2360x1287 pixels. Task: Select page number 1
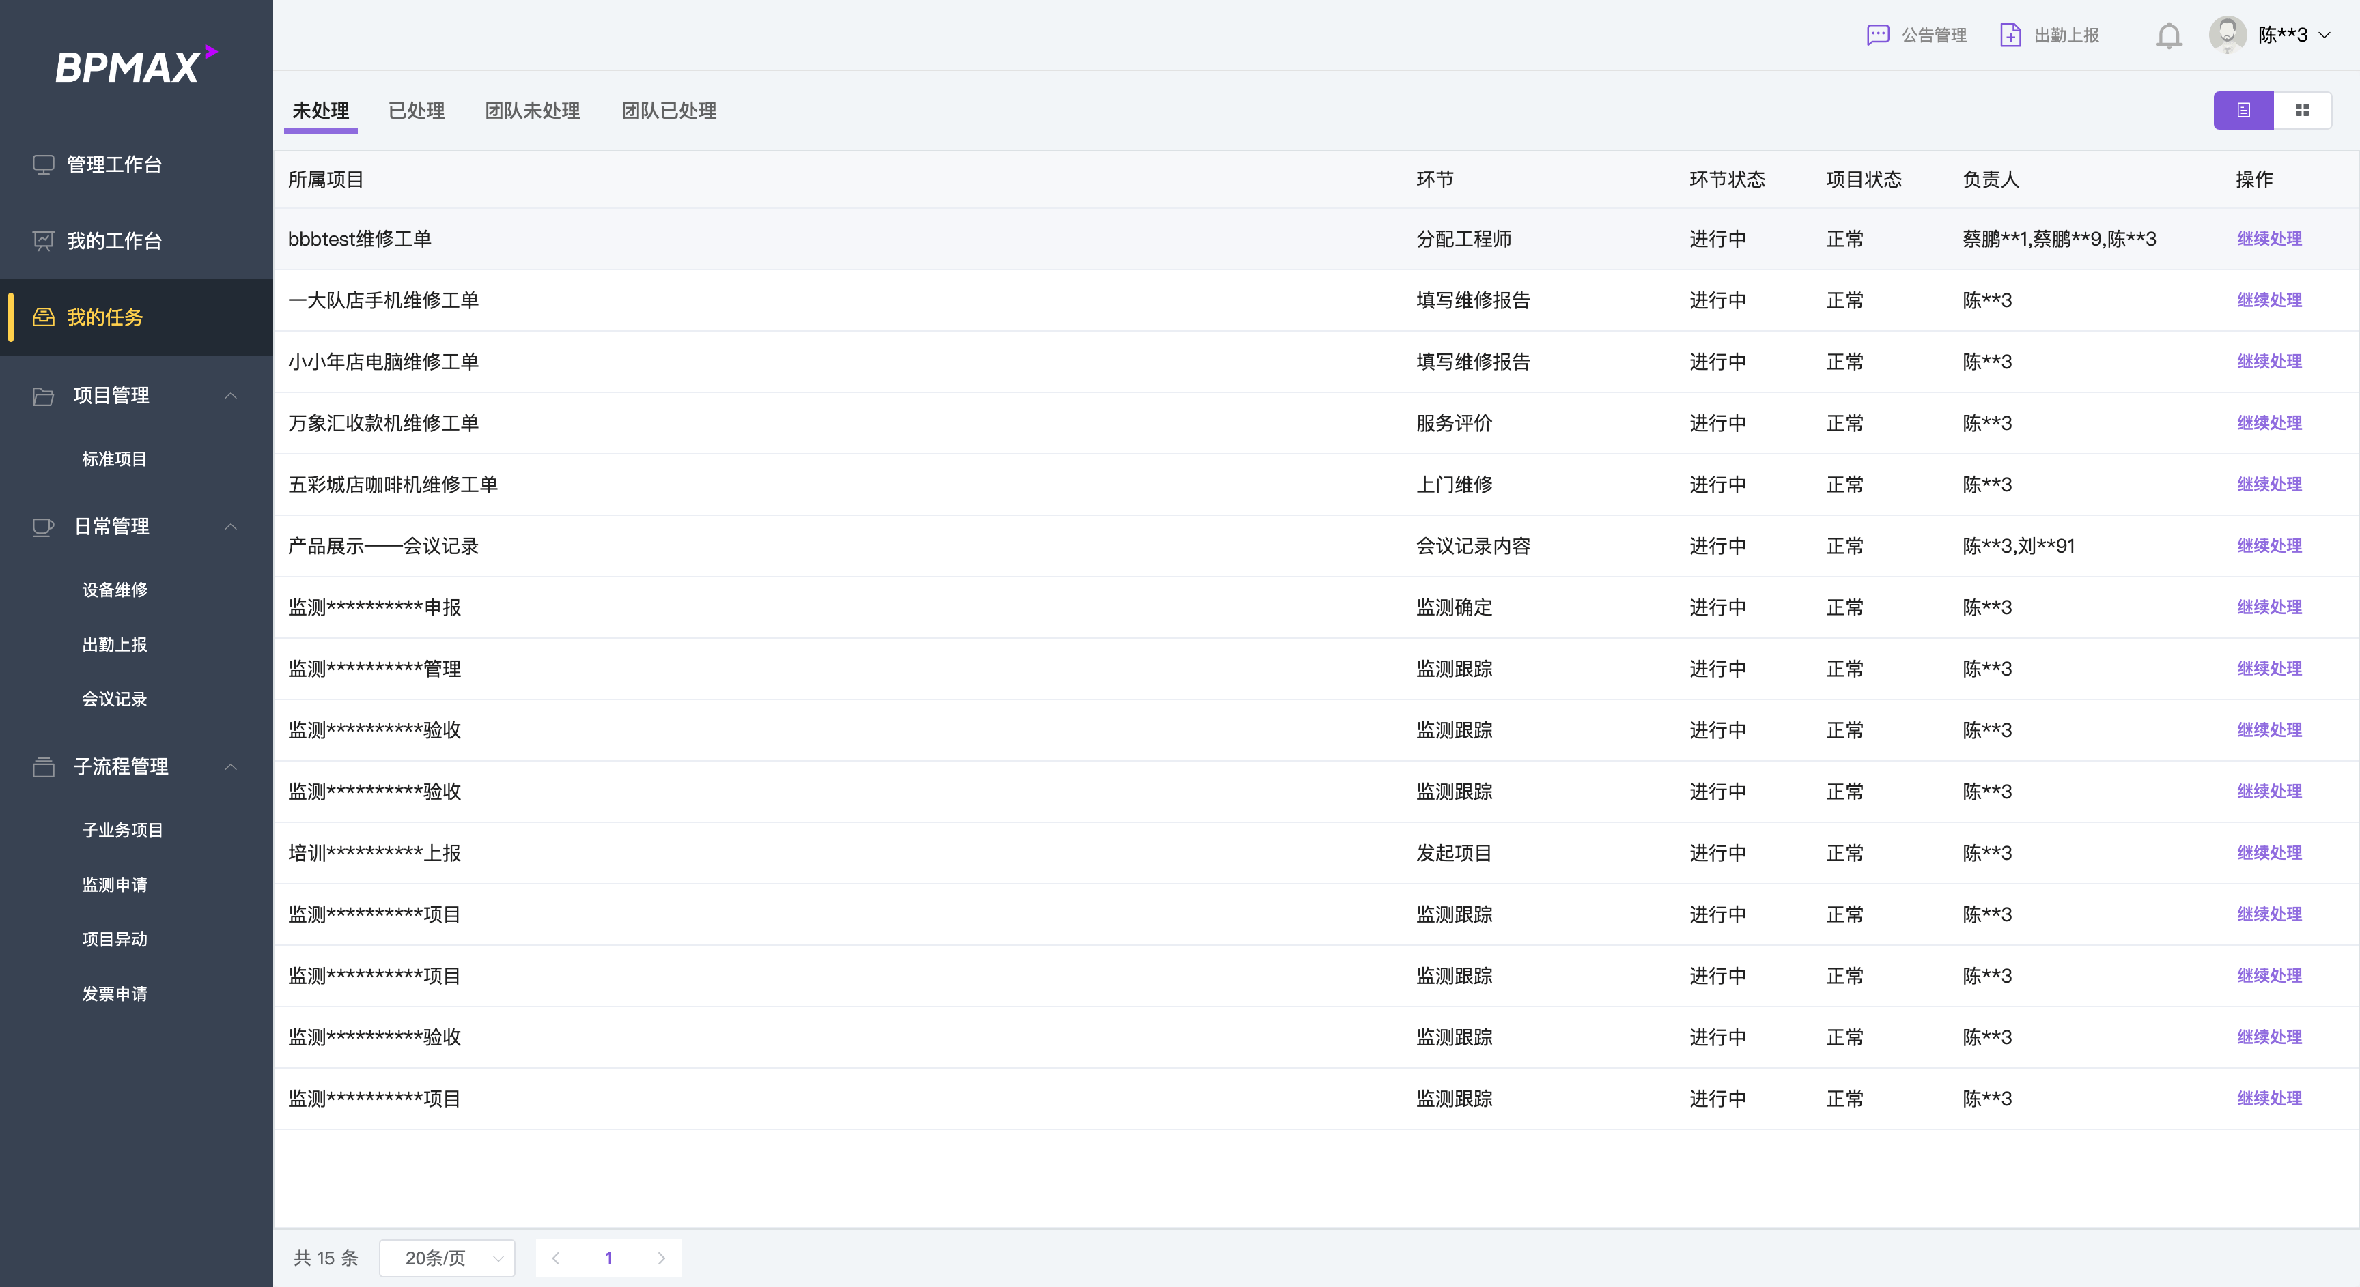[x=608, y=1258]
